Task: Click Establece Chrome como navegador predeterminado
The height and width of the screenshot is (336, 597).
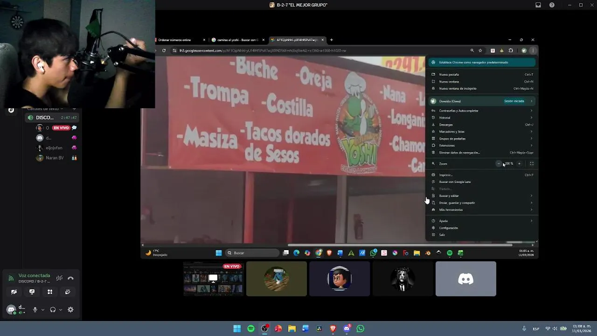Action: click(482, 62)
